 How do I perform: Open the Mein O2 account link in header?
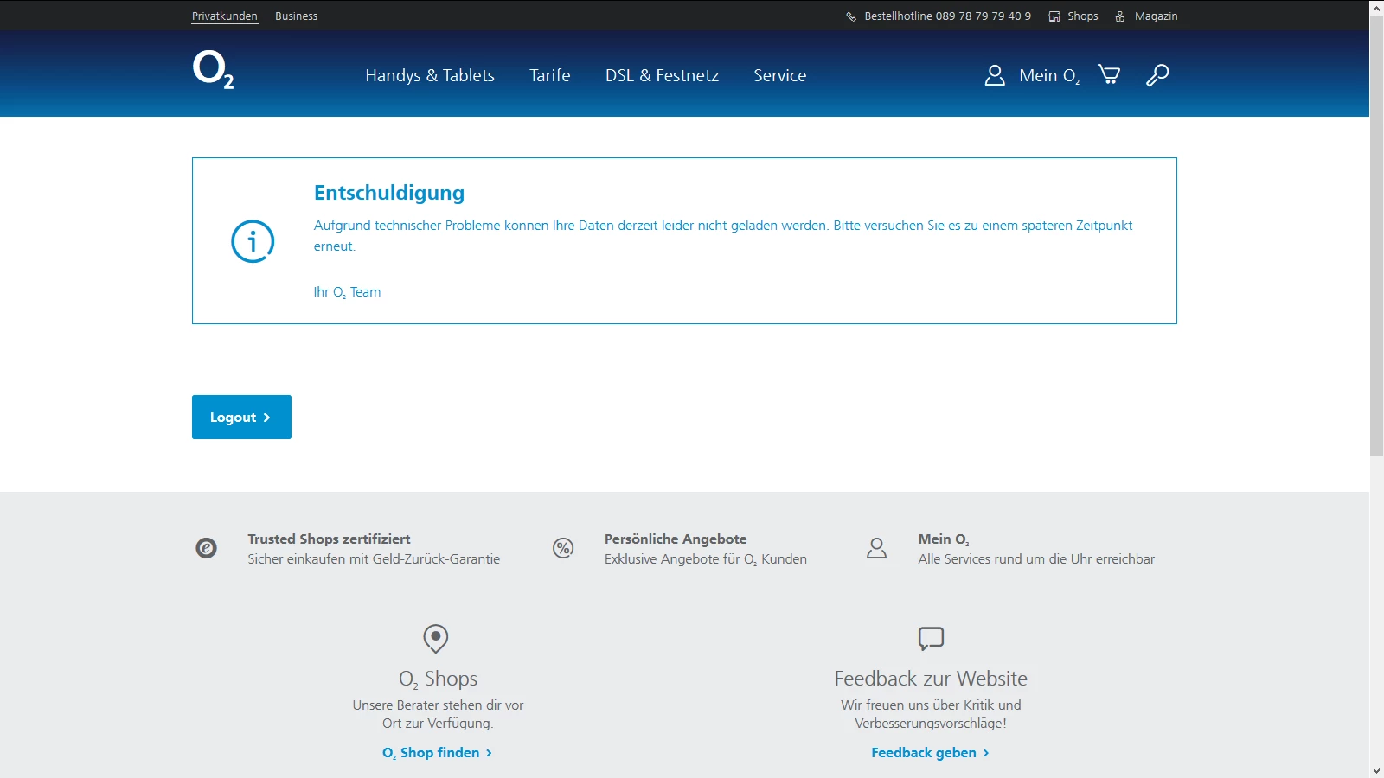click(1050, 76)
